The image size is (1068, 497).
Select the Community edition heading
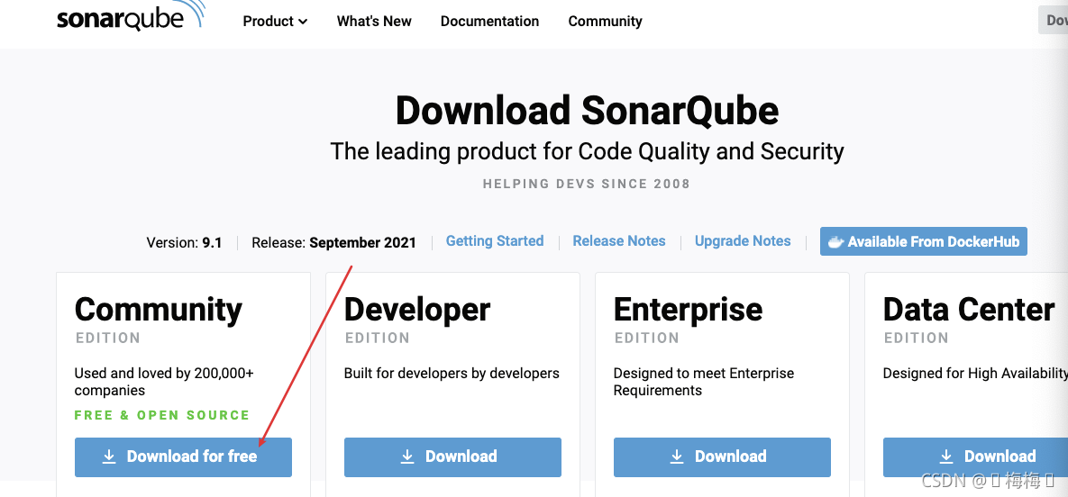[158, 310]
